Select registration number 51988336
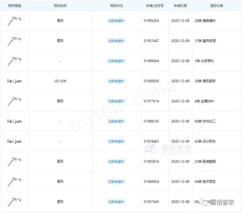This screenshot has width=242, height=213. (151, 121)
